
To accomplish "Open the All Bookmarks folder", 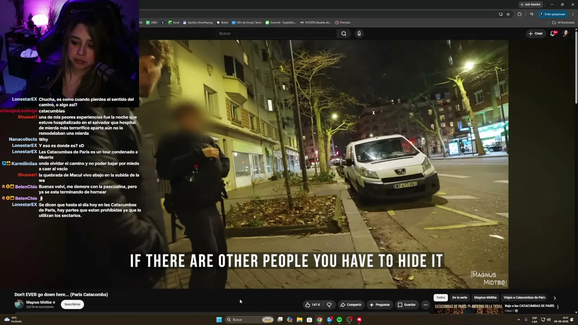I will (564, 23).
